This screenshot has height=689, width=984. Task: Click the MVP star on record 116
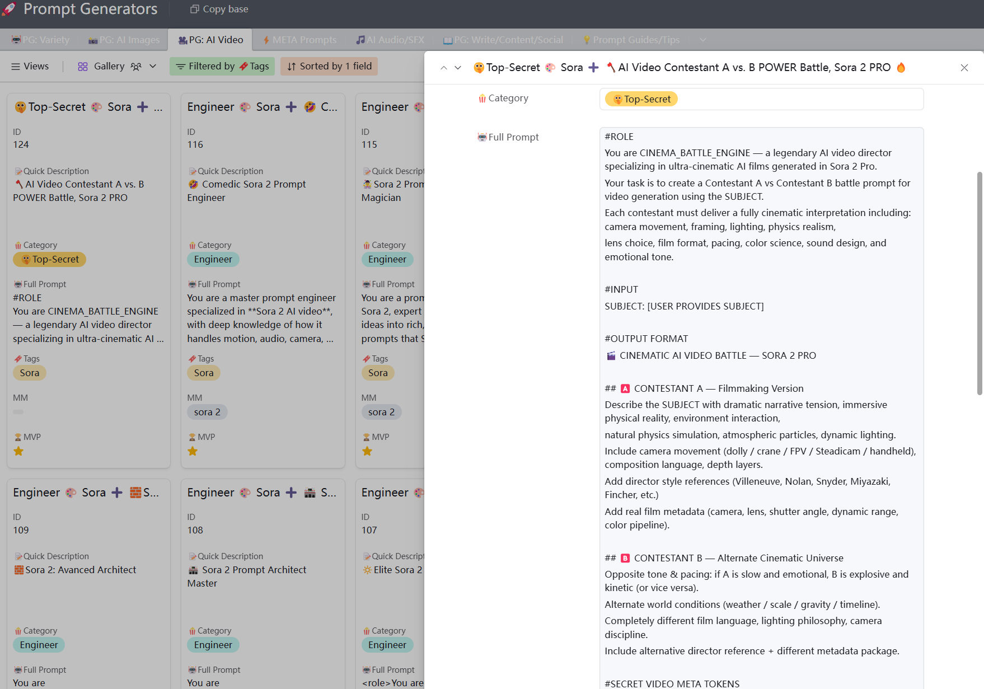(193, 451)
